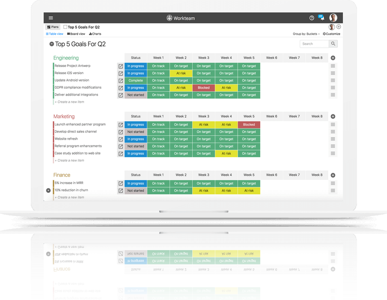Open Release iOS version item details
Image resolution: width=387 pixels, height=300 pixels.
121,73
